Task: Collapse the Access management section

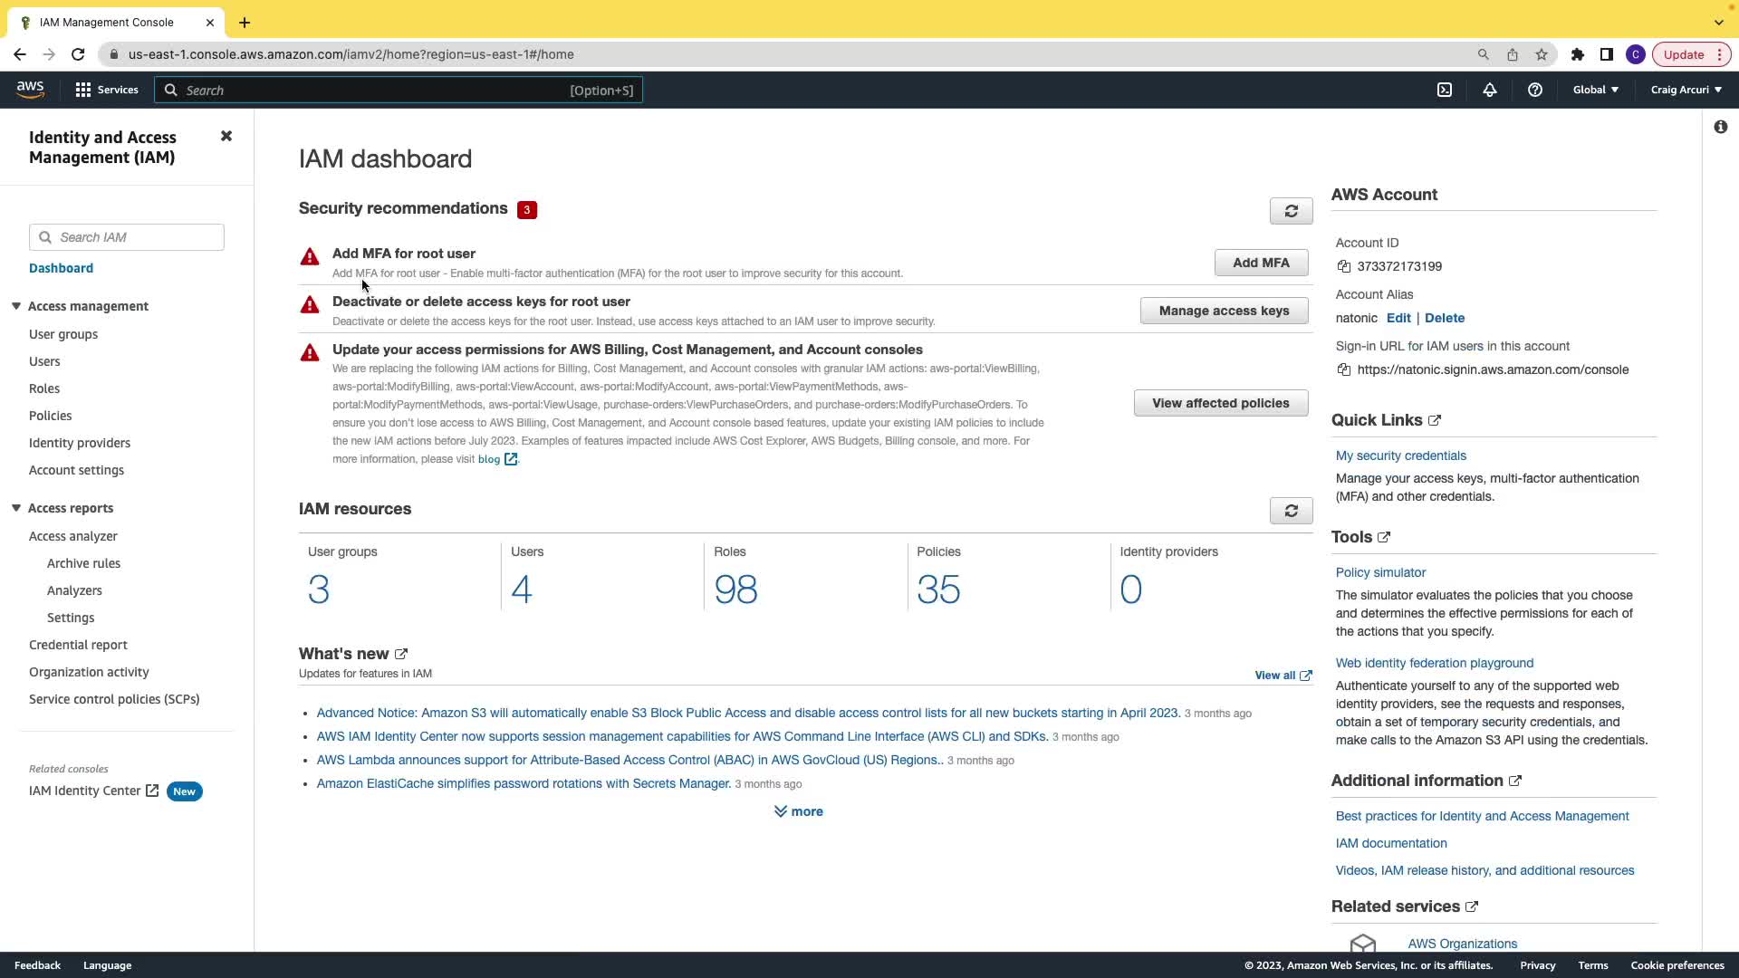Action: coord(16,306)
